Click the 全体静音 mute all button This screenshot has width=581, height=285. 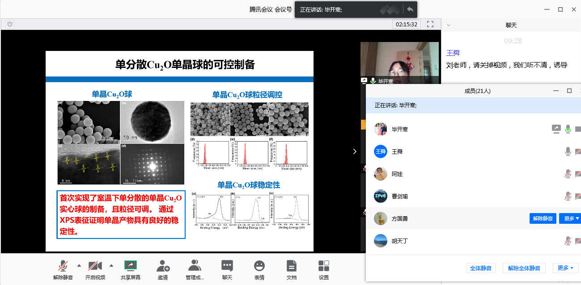[481, 268]
